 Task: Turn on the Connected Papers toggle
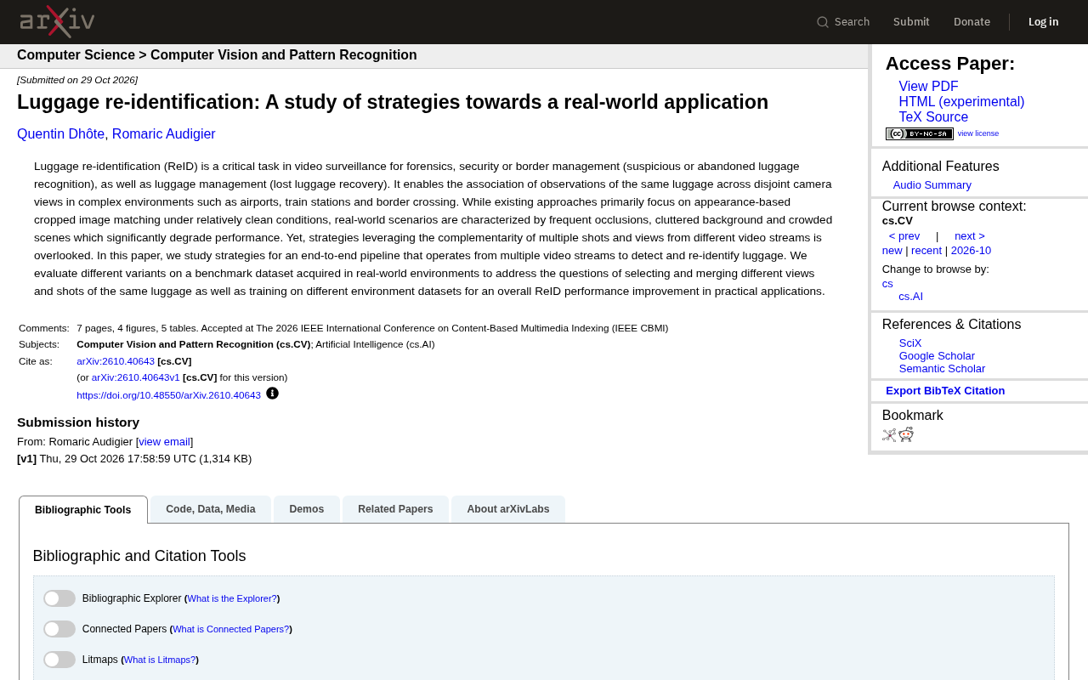(x=59, y=629)
